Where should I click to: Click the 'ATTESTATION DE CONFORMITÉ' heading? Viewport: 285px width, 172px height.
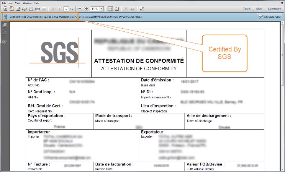(x=139, y=61)
